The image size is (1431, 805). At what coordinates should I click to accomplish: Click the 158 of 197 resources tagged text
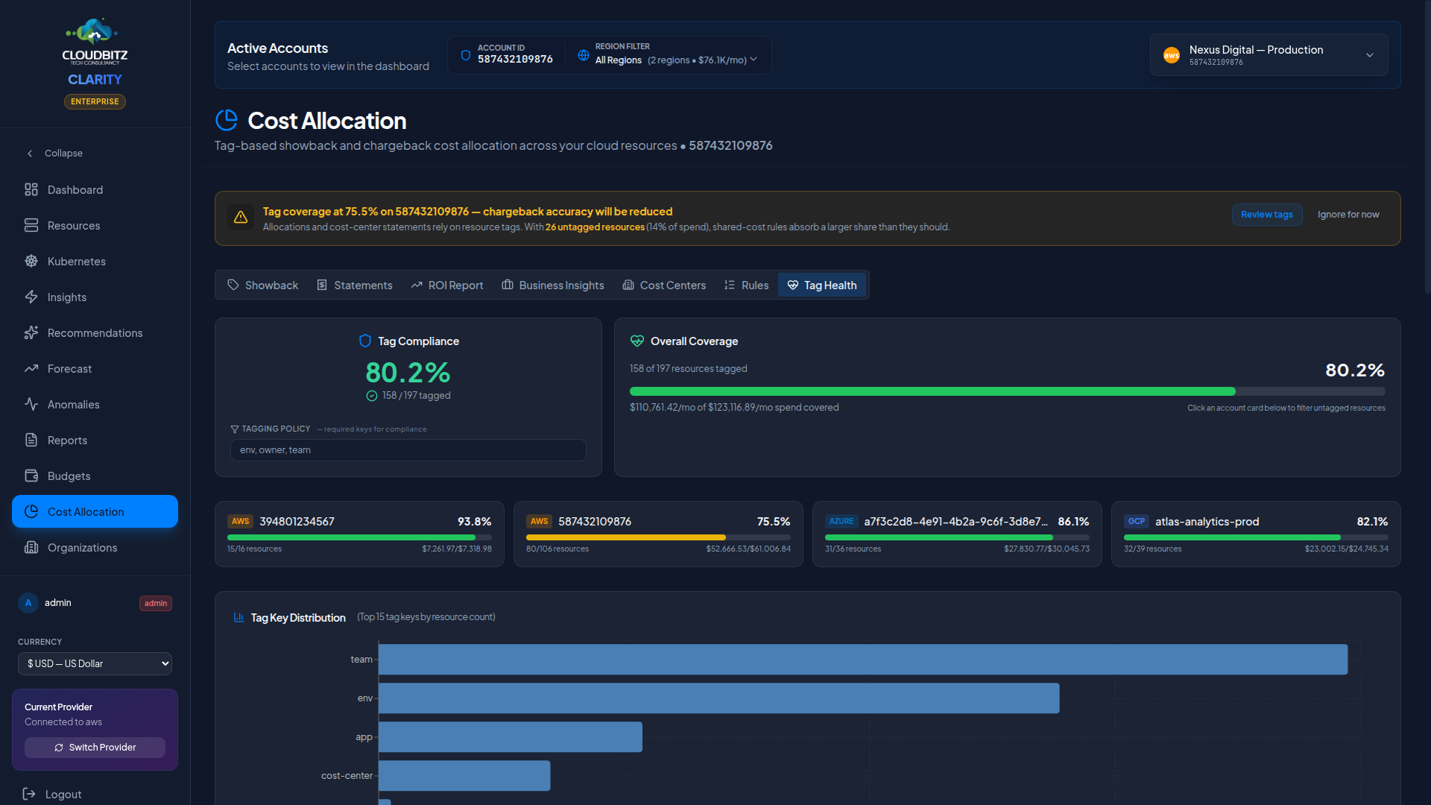[x=688, y=369]
